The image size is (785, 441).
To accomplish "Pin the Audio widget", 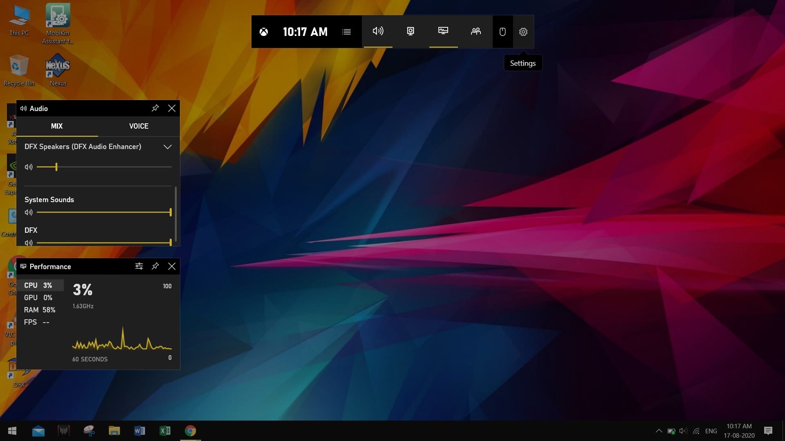I will pyautogui.click(x=155, y=108).
